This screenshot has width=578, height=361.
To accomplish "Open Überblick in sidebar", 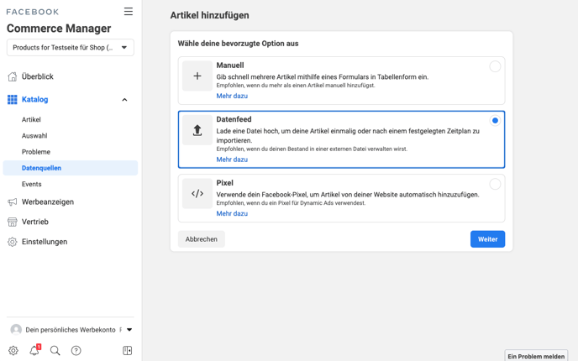I will [x=37, y=76].
